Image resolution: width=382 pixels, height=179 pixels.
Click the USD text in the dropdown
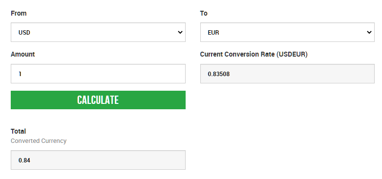(24, 32)
